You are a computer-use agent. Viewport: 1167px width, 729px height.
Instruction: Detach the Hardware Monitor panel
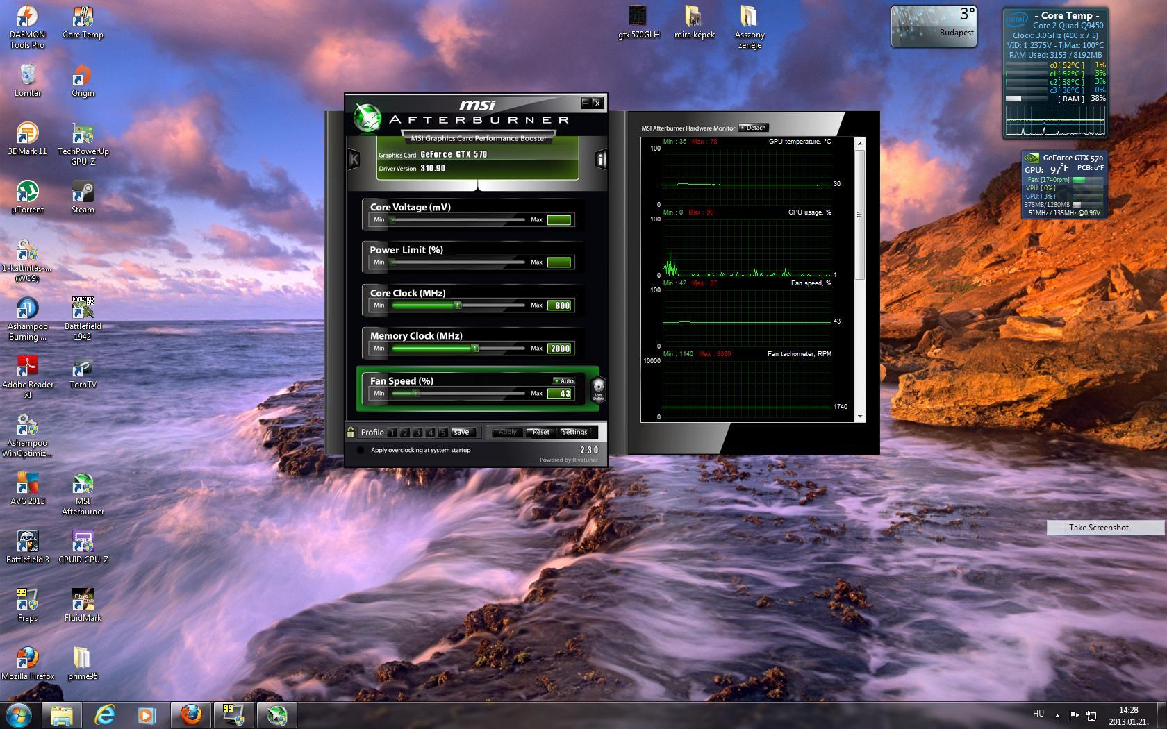(x=753, y=128)
